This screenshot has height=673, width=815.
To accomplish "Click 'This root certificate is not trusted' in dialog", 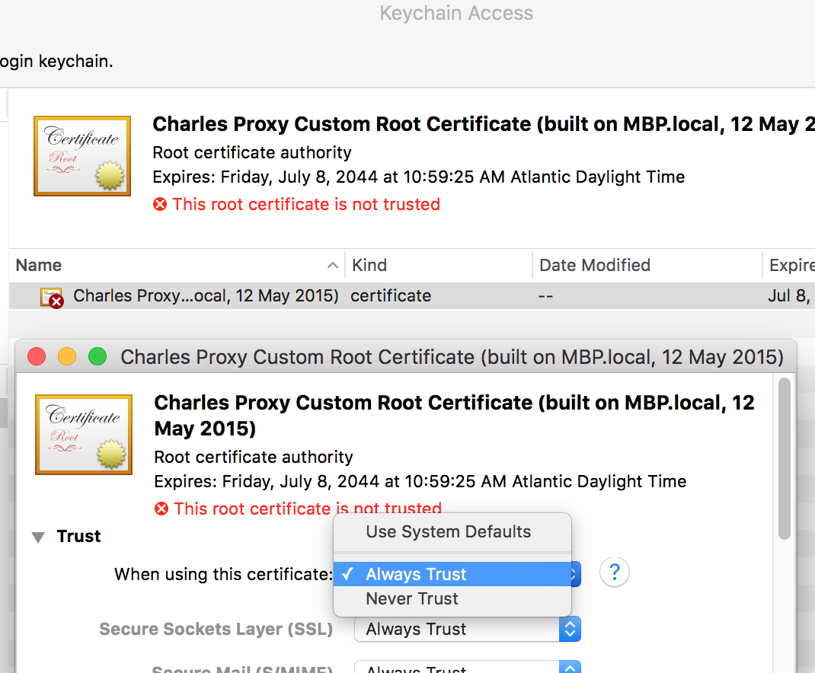I will tap(308, 509).
